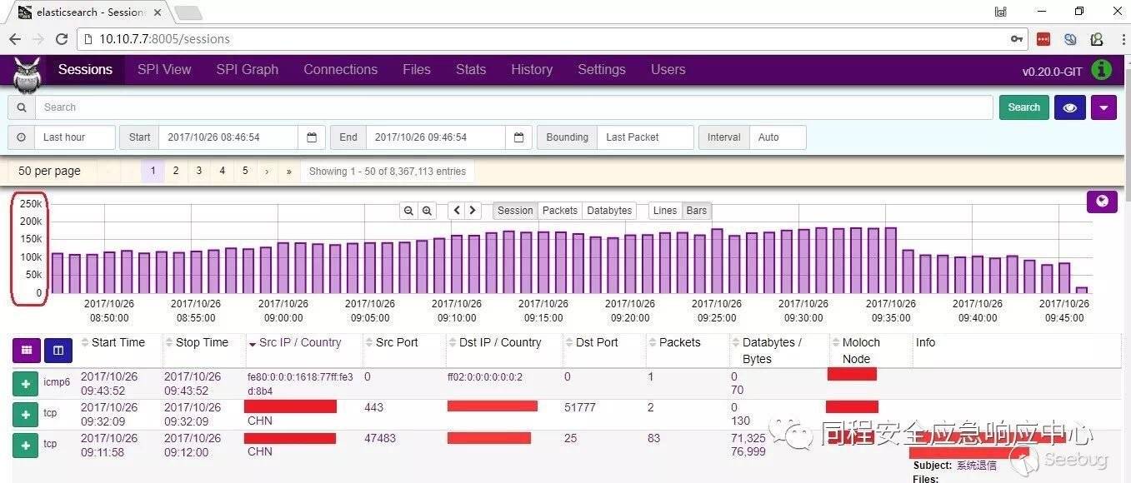Pan graph right with the arrow
This screenshot has height=483, width=1131.
[x=473, y=211]
